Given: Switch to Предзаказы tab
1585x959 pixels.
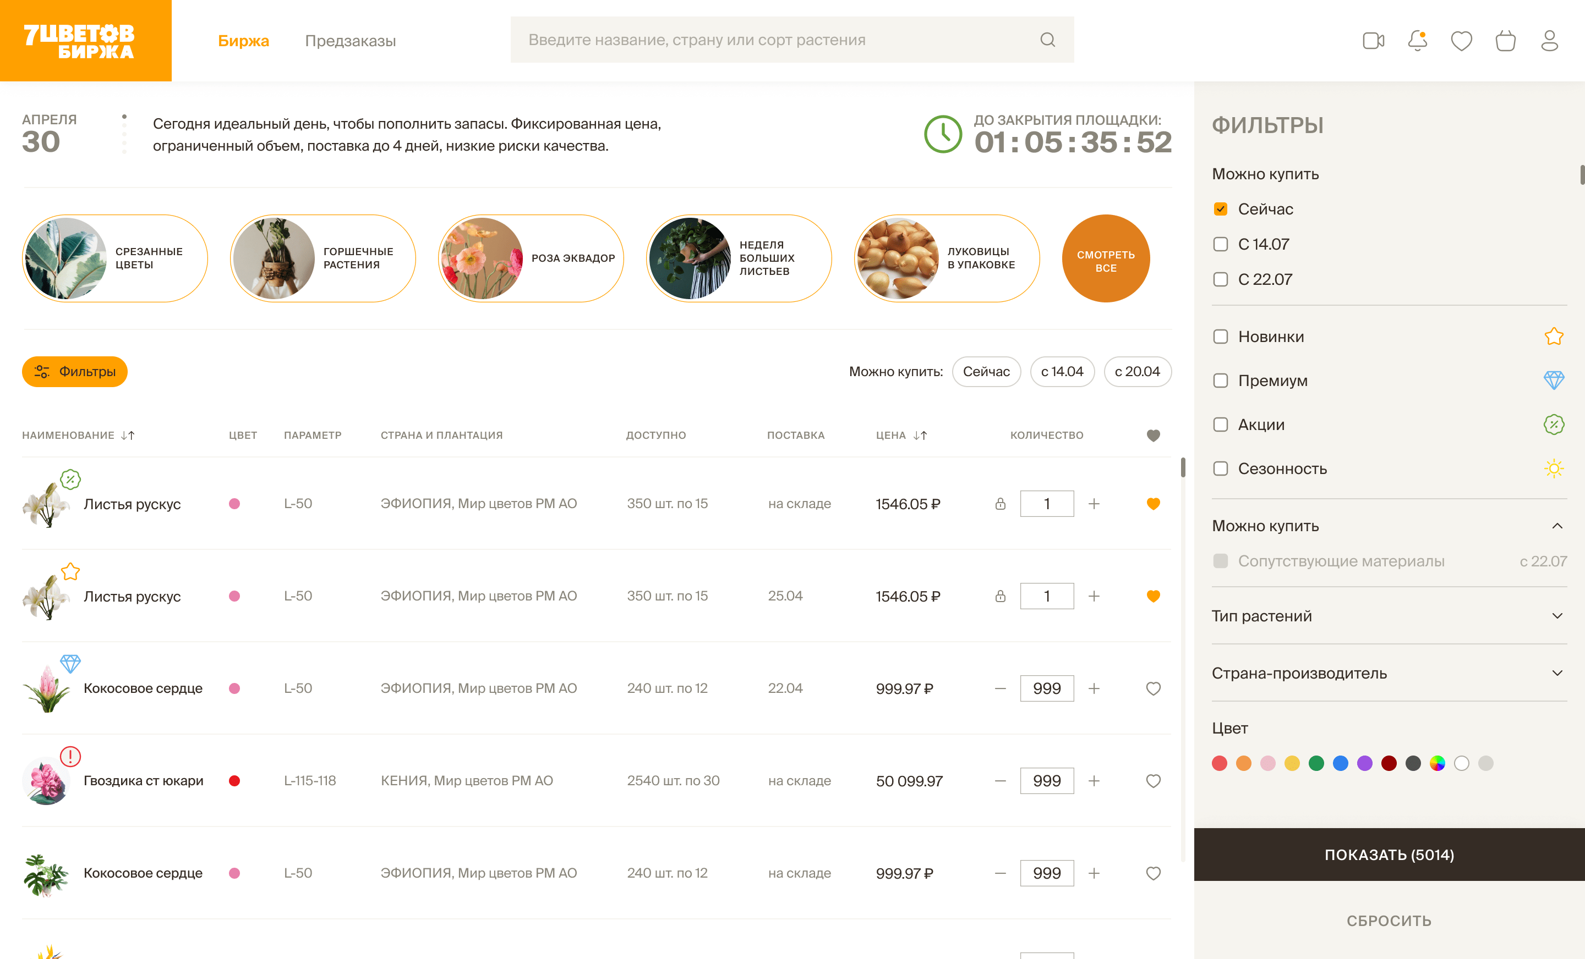Looking at the screenshot, I should 350,41.
